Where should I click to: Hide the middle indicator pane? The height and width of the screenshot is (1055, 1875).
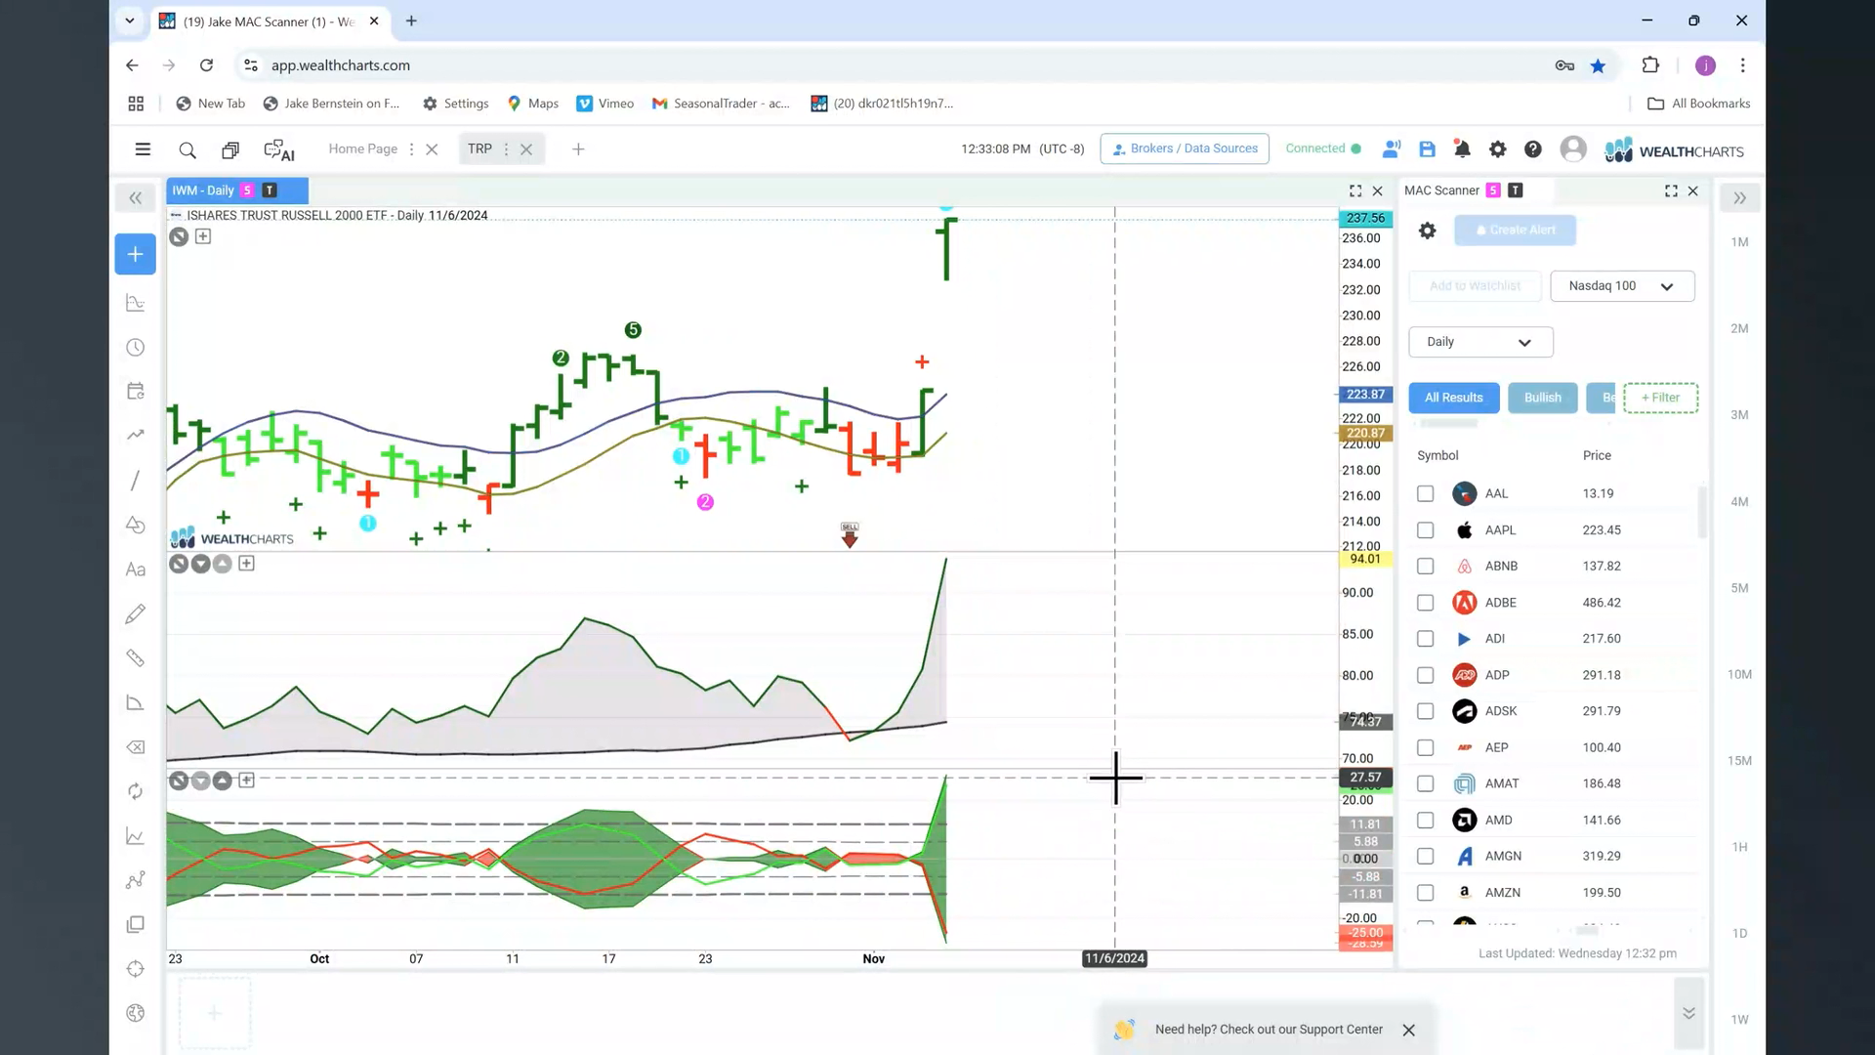[x=179, y=564]
